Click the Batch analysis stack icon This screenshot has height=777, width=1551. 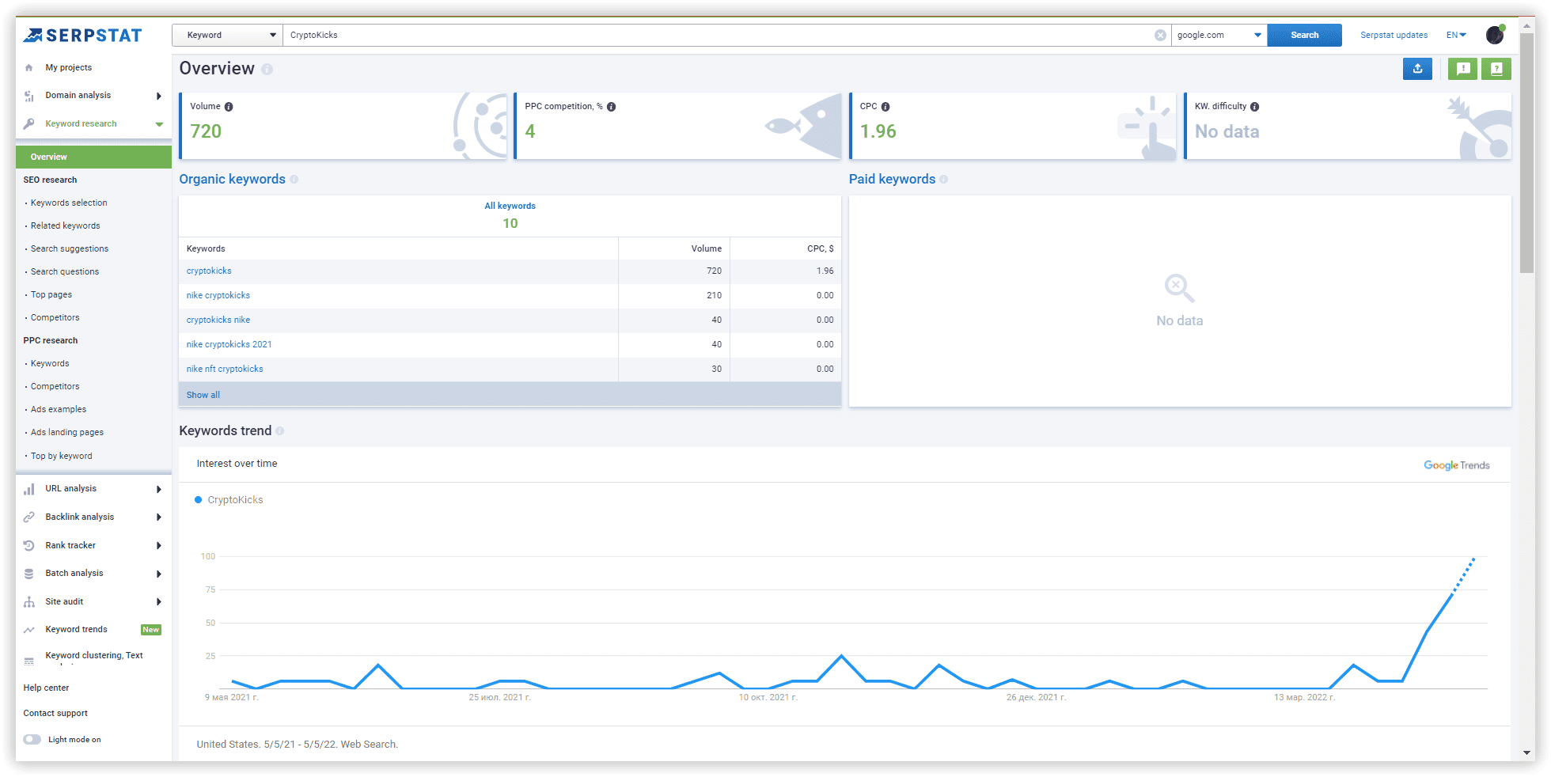(x=29, y=574)
